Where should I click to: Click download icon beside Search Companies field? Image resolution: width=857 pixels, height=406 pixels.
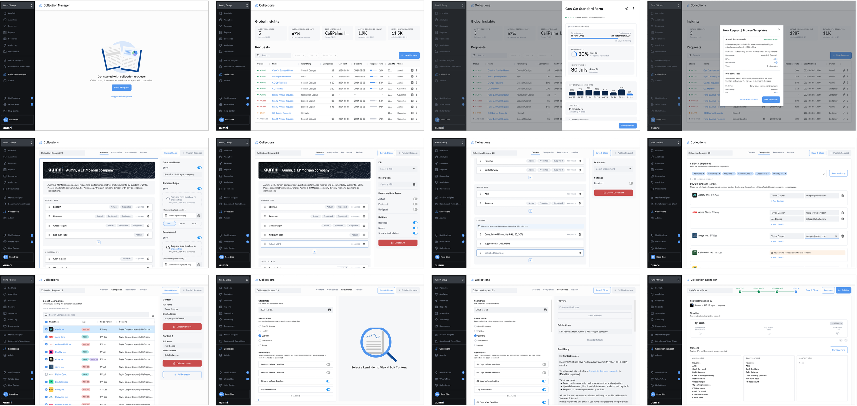coord(153,316)
